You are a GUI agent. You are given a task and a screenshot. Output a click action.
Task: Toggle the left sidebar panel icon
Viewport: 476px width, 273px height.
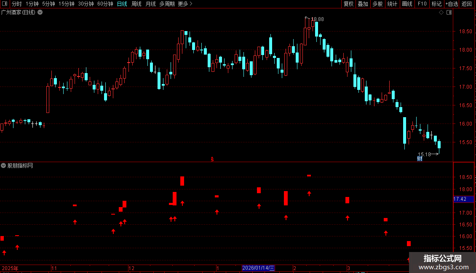(5, 4)
